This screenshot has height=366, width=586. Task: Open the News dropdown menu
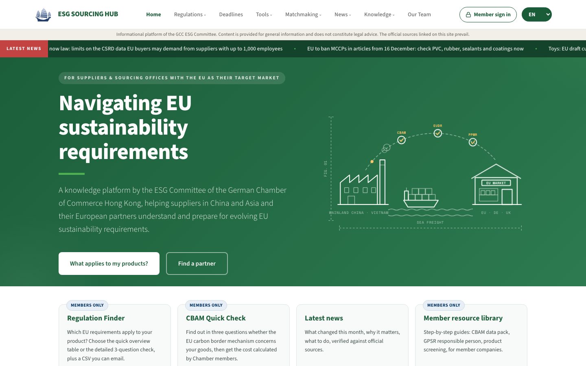click(x=343, y=15)
